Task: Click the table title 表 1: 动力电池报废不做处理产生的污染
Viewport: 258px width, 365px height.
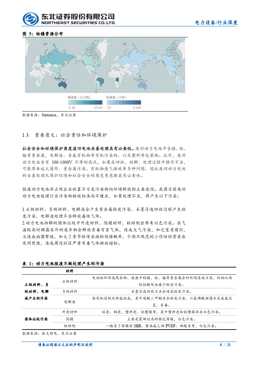Action: tap(63, 264)
